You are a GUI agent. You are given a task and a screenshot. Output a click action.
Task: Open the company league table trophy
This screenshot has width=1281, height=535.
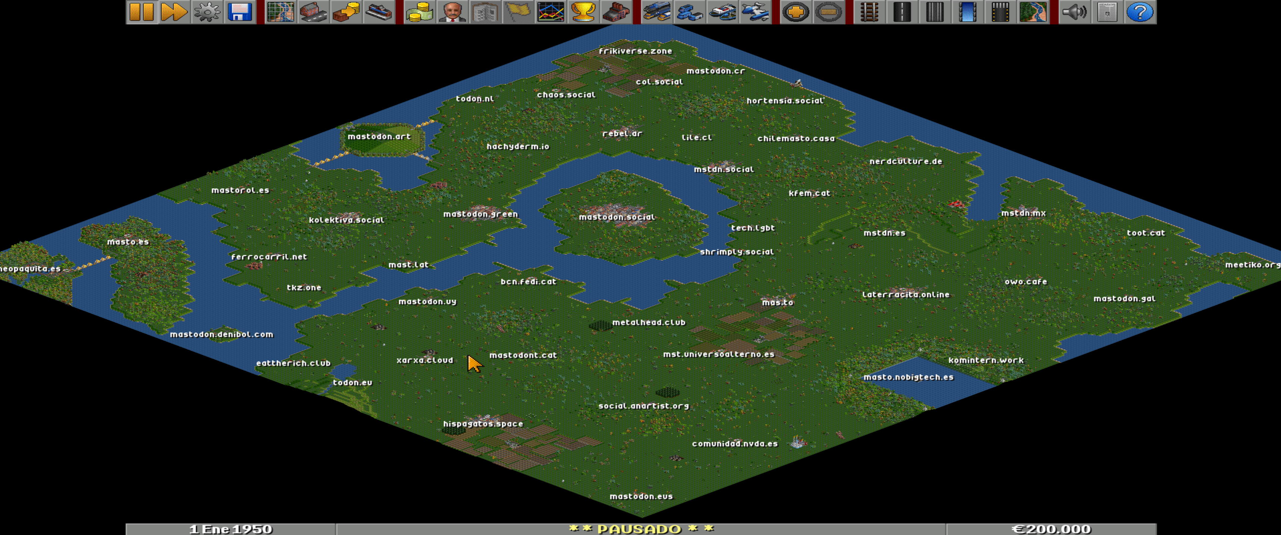(x=583, y=12)
